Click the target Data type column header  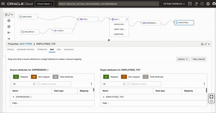[x=167, y=91]
